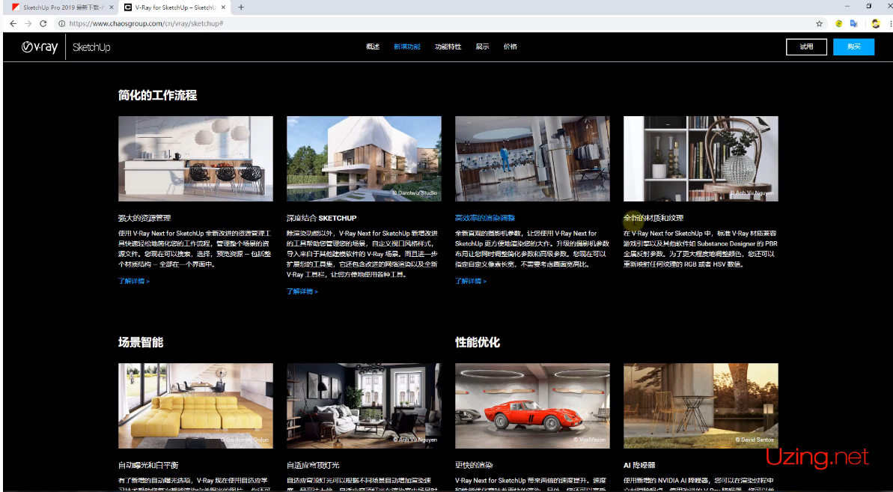Open the 展示 navigation item
The height and width of the screenshot is (492, 893).
[x=482, y=46]
